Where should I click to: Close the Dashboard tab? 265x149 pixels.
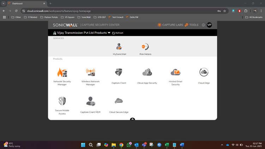44,4
